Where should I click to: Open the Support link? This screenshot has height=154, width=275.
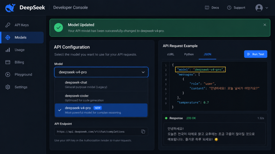tap(236, 8)
